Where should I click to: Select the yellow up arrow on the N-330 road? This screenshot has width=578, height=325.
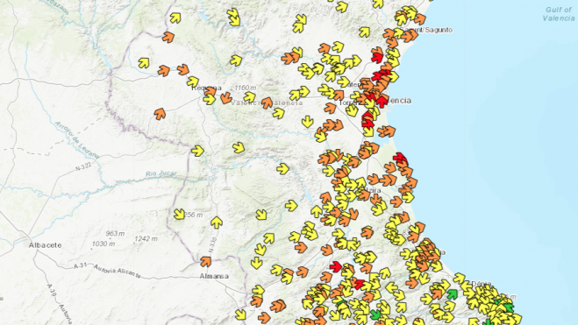[x=217, y=222]
